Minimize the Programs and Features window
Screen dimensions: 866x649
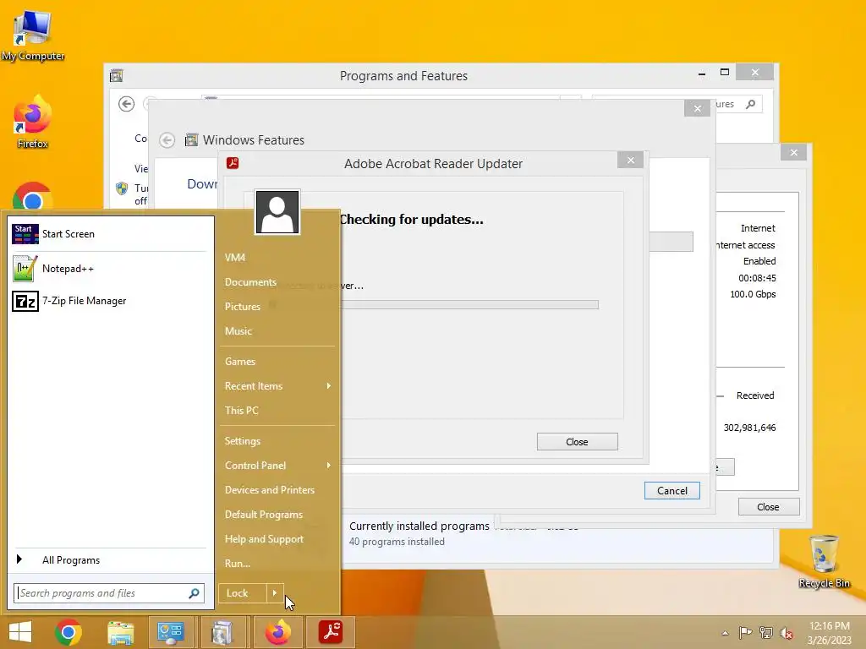coord(702,73)
